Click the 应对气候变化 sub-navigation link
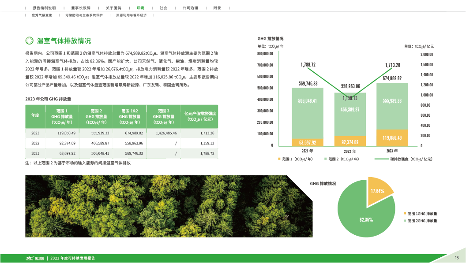466x263 pixels. pos(41,15)
